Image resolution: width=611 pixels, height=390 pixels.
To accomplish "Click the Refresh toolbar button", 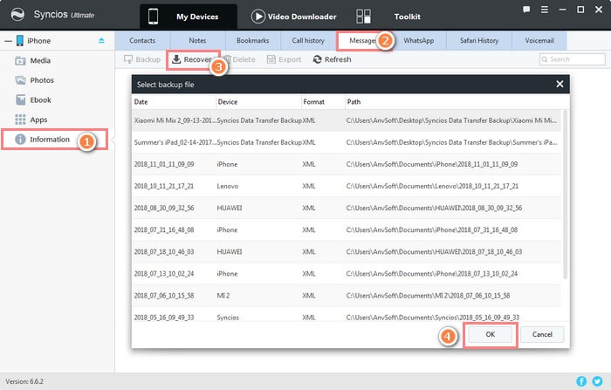I will (332, 59).
